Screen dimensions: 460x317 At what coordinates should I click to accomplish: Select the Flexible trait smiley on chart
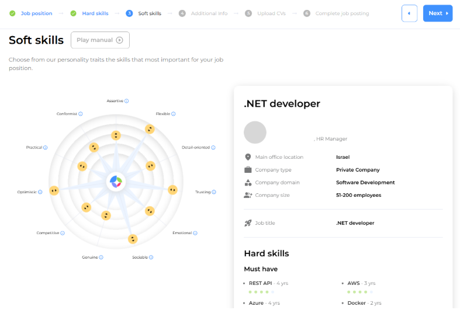coord(150,129)
